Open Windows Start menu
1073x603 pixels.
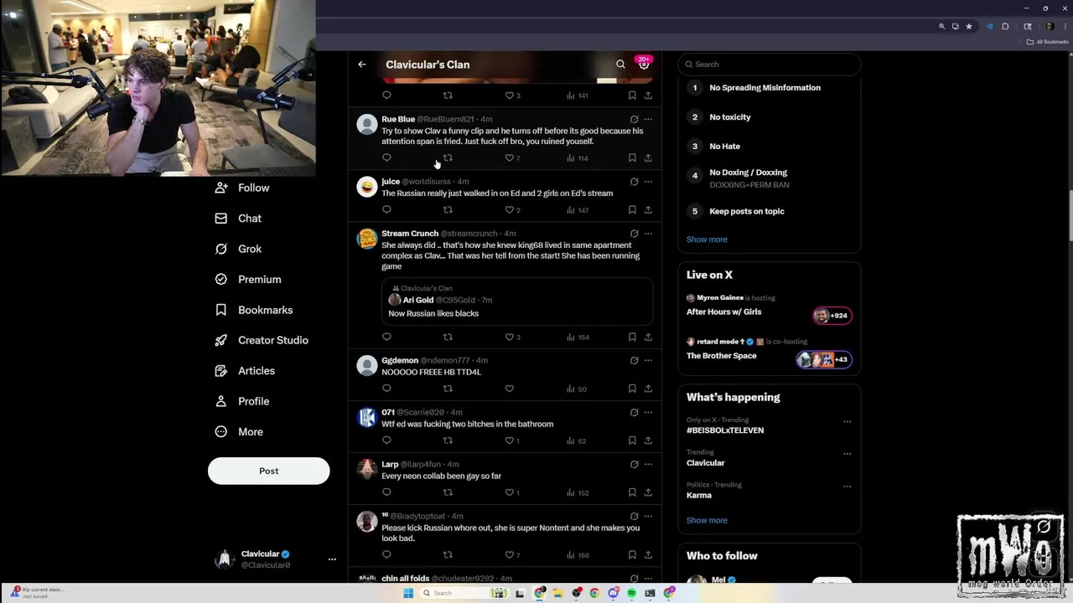408,593
